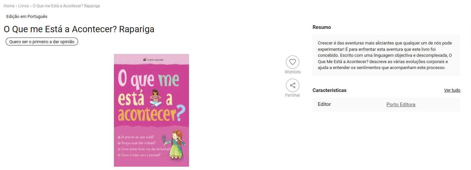Open Ver tudo under Características
This screenshot has height=170, width=471.
(x=452, y=90)
